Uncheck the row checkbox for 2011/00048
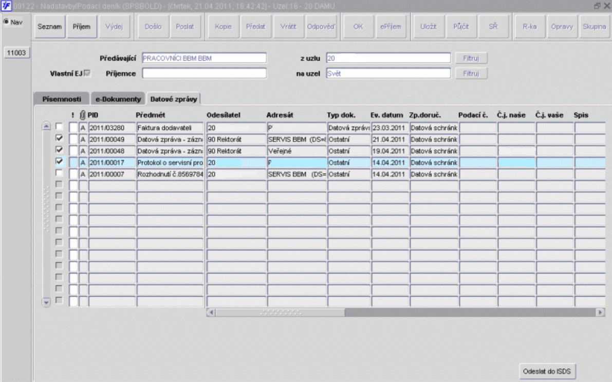Image resolution: width=612 pixels, height=382 pixels. pos(59,150)
